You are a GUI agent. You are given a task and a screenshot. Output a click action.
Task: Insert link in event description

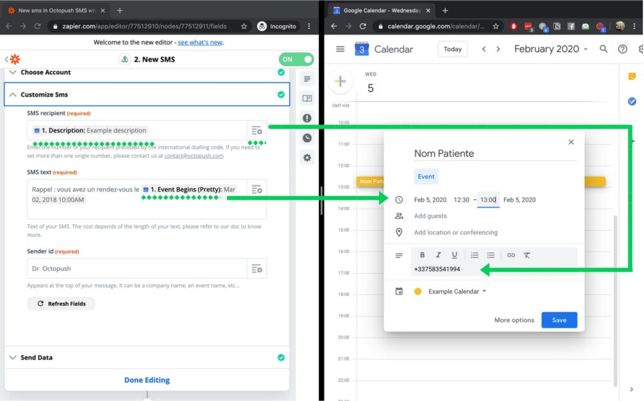pyautogui.click(x=511, y=255)
